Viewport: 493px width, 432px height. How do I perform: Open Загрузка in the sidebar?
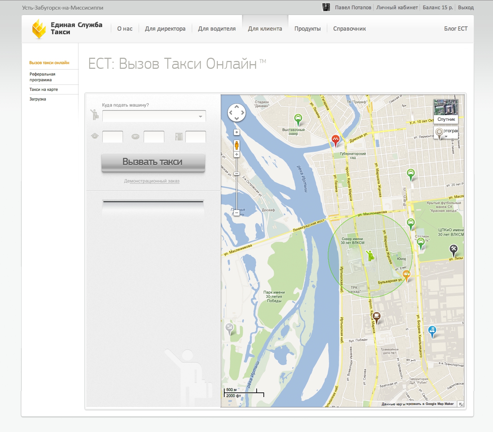click(38, 99)
